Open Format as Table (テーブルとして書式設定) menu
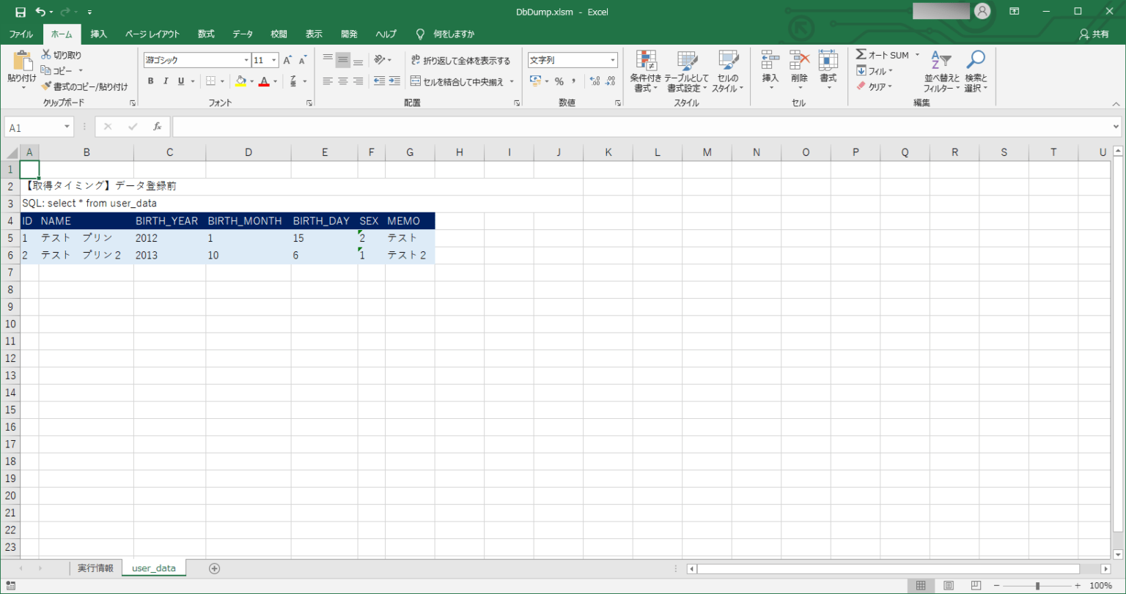 click(687, 72)
